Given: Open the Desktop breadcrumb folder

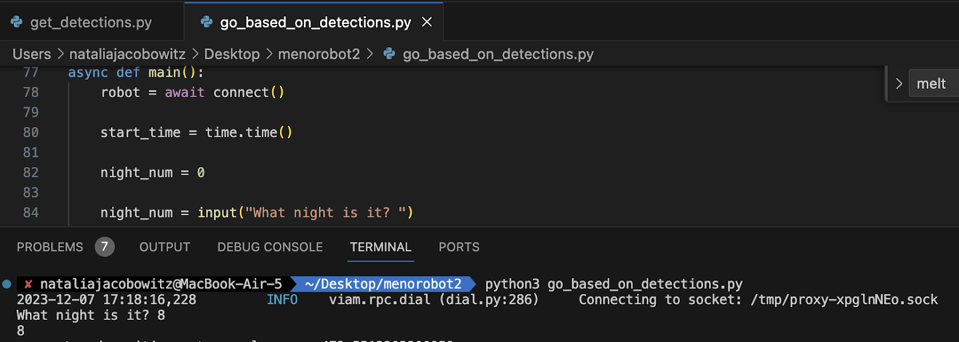Looking at the screenshot, I should pos(232,54).
